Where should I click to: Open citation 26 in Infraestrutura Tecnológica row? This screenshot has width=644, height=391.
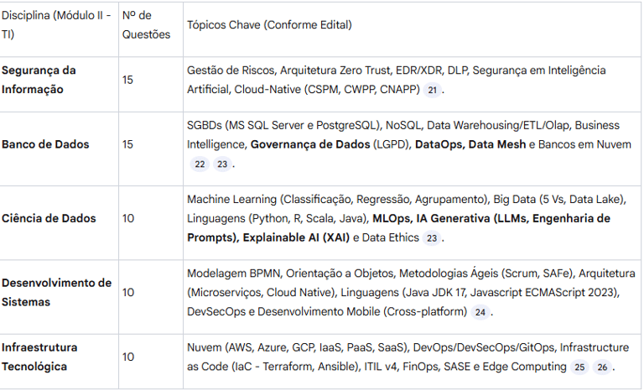pyautogui.click(x=602, y=368)
